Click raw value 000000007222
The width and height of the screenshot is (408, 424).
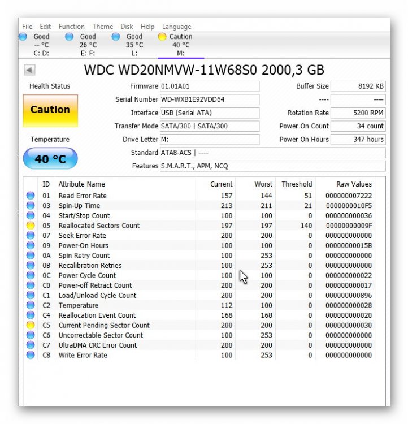coord(349,196)
